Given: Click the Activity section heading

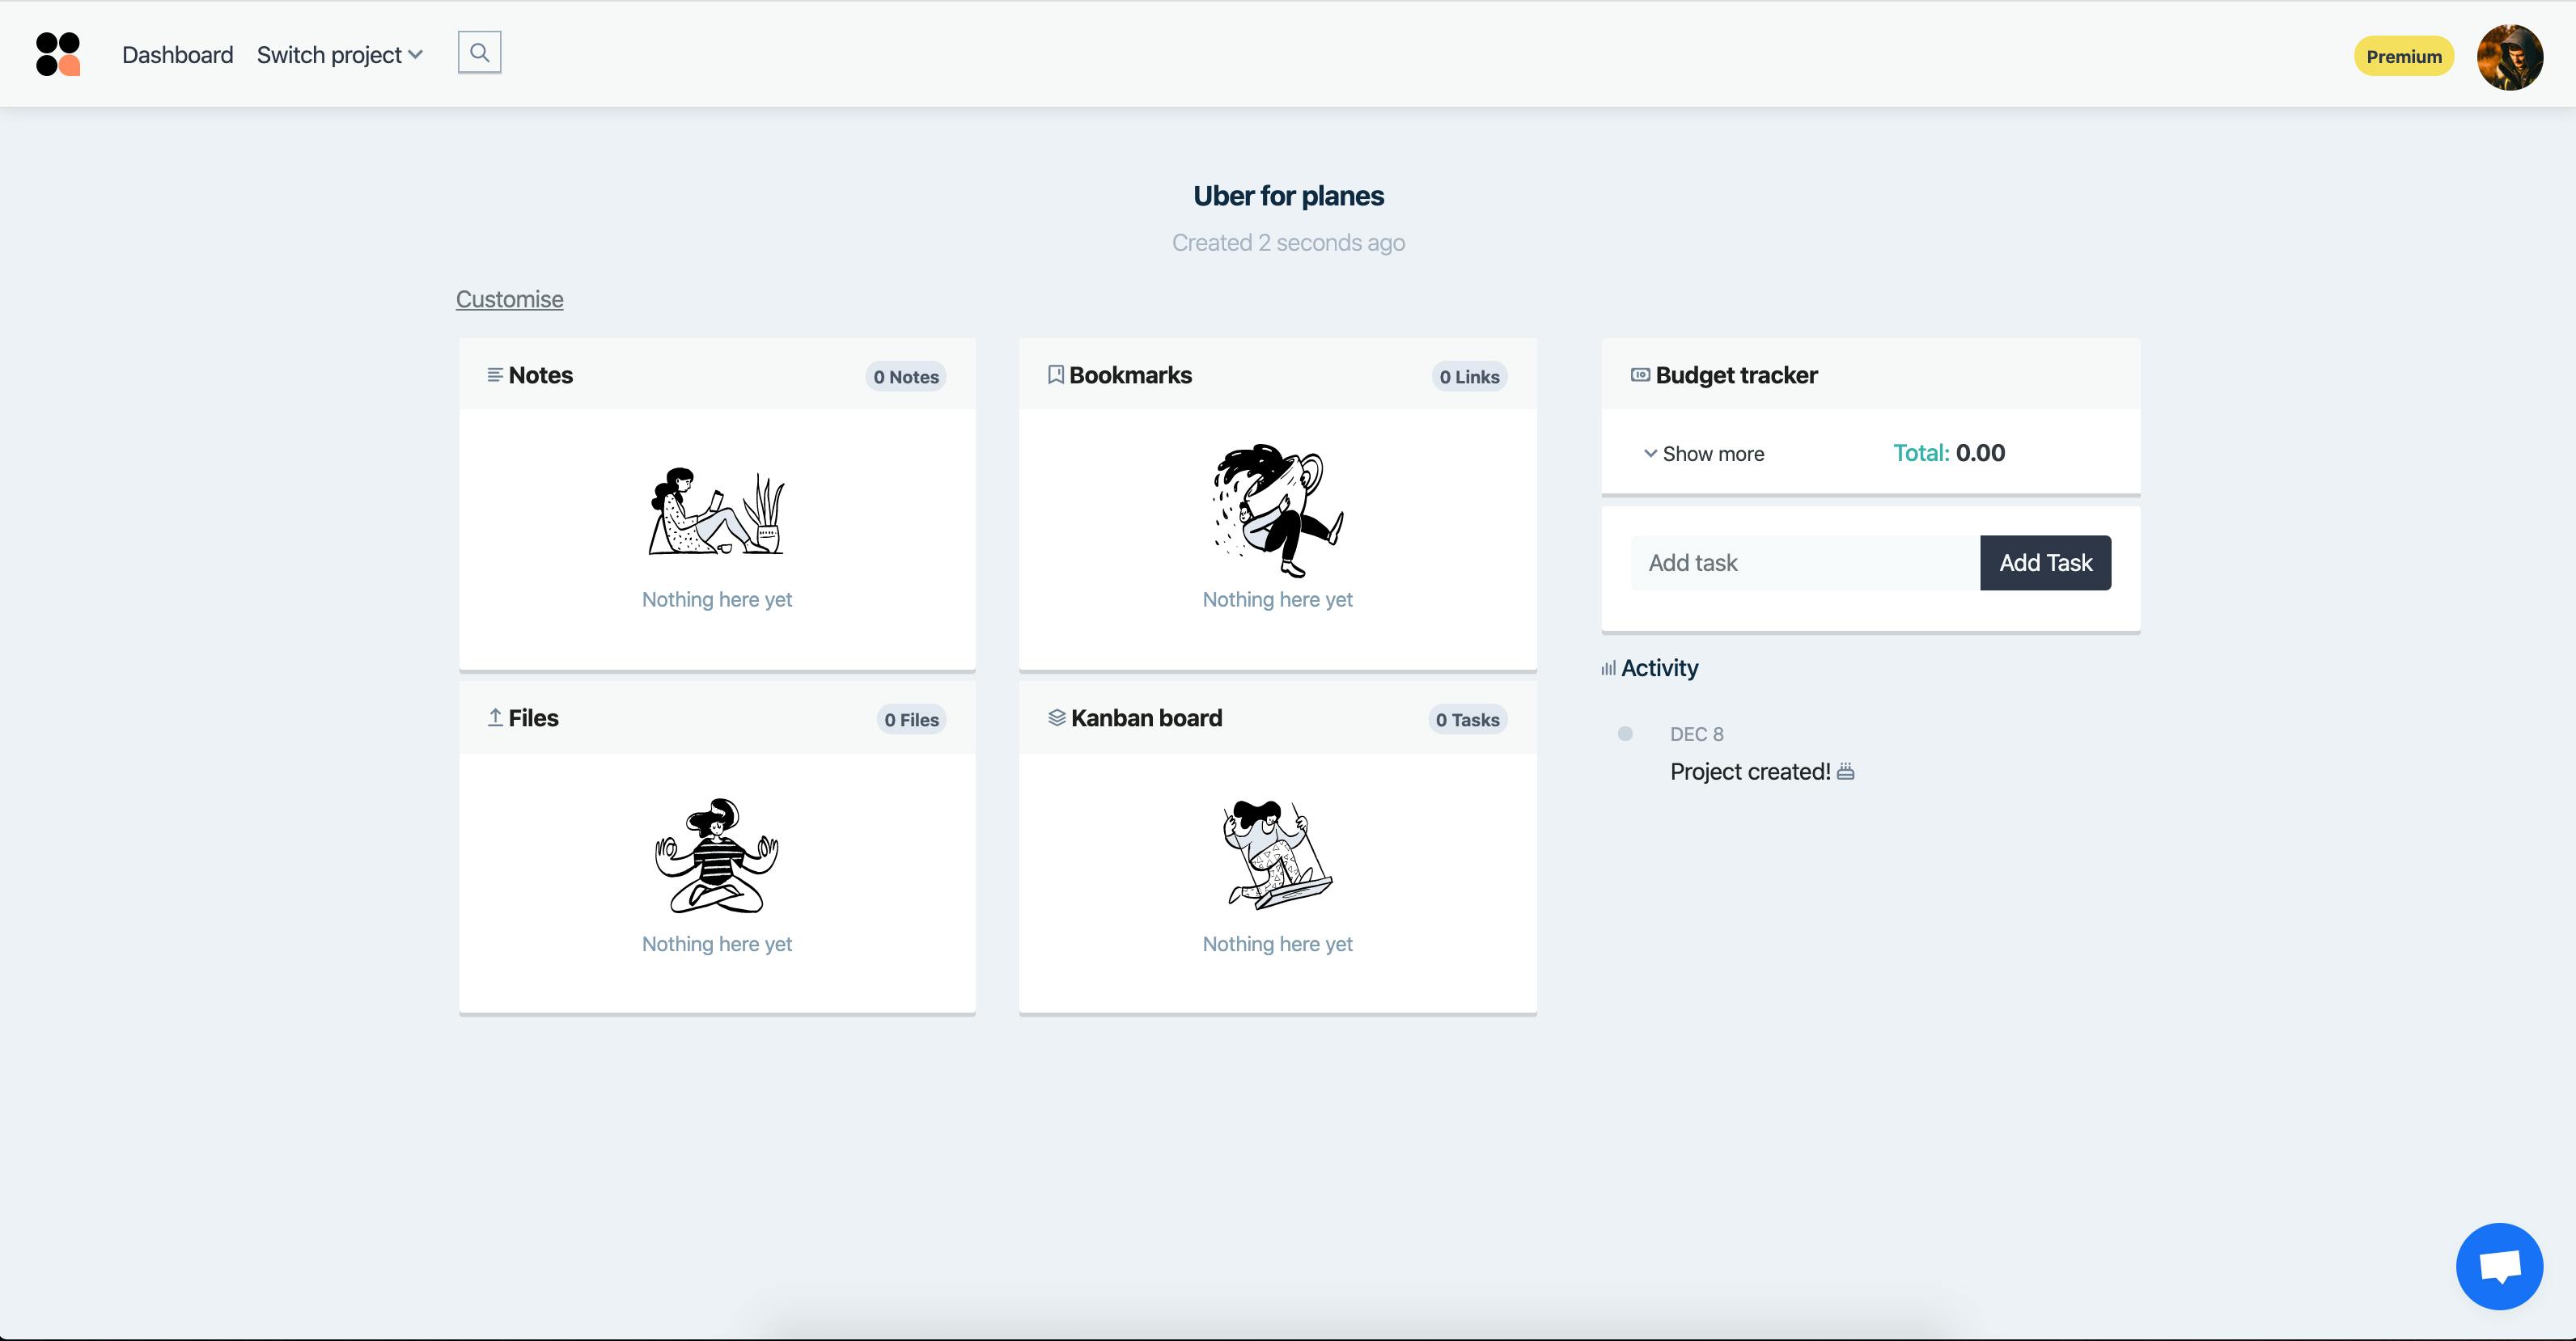Looking at the screenshot, I should click(1659, 668).
